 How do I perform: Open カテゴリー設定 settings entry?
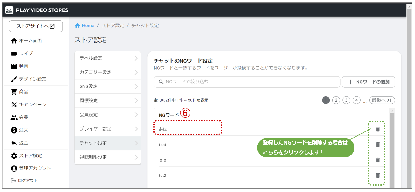tap(107, 72)
